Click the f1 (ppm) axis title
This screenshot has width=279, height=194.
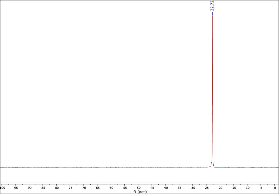pos(140,192)
